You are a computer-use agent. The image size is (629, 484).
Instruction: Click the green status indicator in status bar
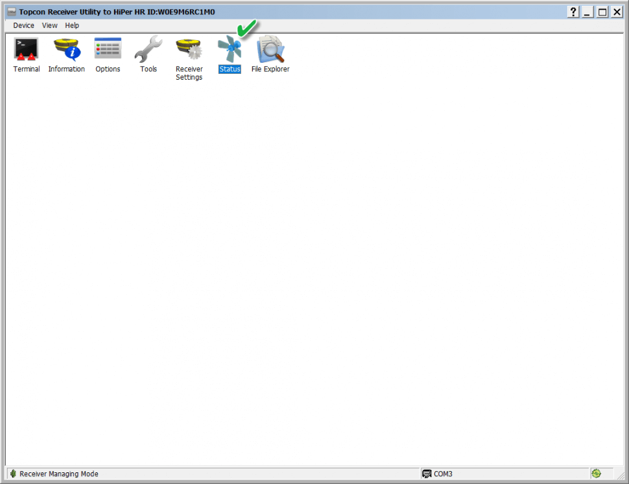[597, 474]
